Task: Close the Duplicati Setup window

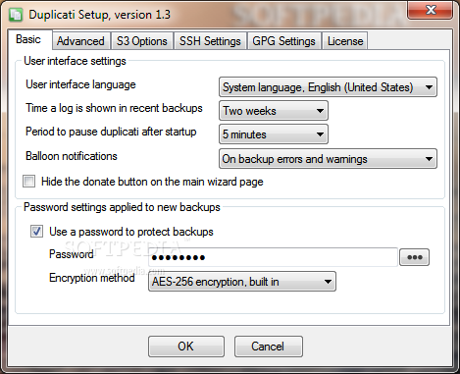Action: pyautogui.click(x=431, y=10)
